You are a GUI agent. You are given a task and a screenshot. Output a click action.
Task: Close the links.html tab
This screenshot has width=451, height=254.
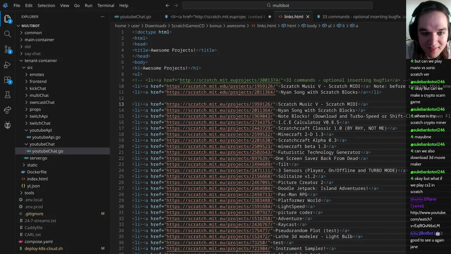coord(308,17)
